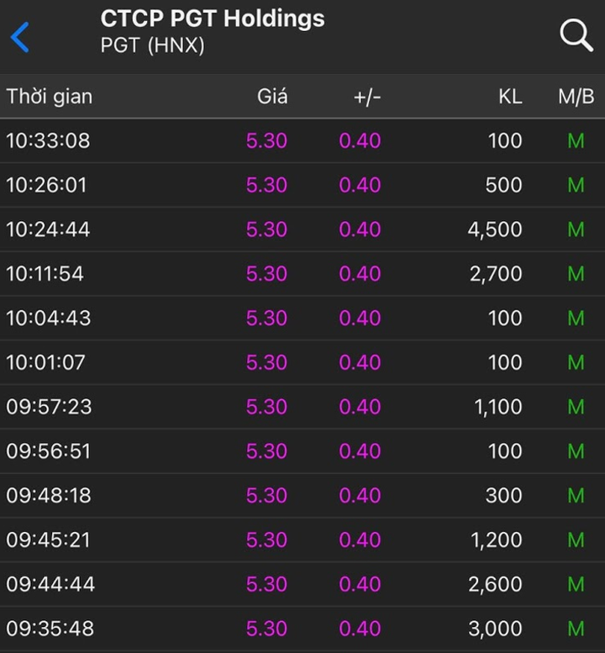Tap the 4,500 volume entry
The width and height of the screenshot is (605, 653).
tap(495, 229)
